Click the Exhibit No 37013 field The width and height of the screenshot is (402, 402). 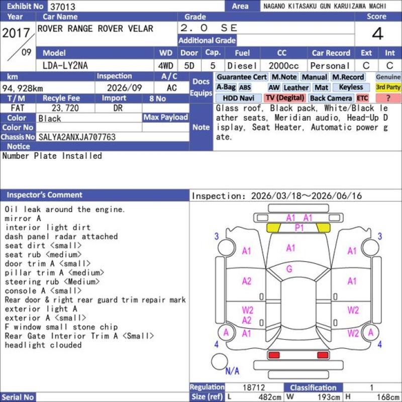tap(136, 7)
